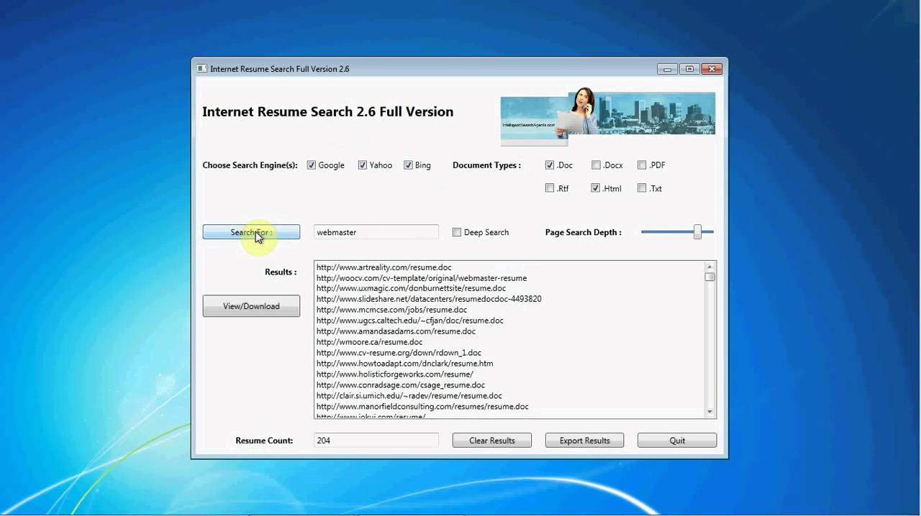Click the Clear Results button
This screenshot has height=516, width=921.
click(x=492, y=441)
